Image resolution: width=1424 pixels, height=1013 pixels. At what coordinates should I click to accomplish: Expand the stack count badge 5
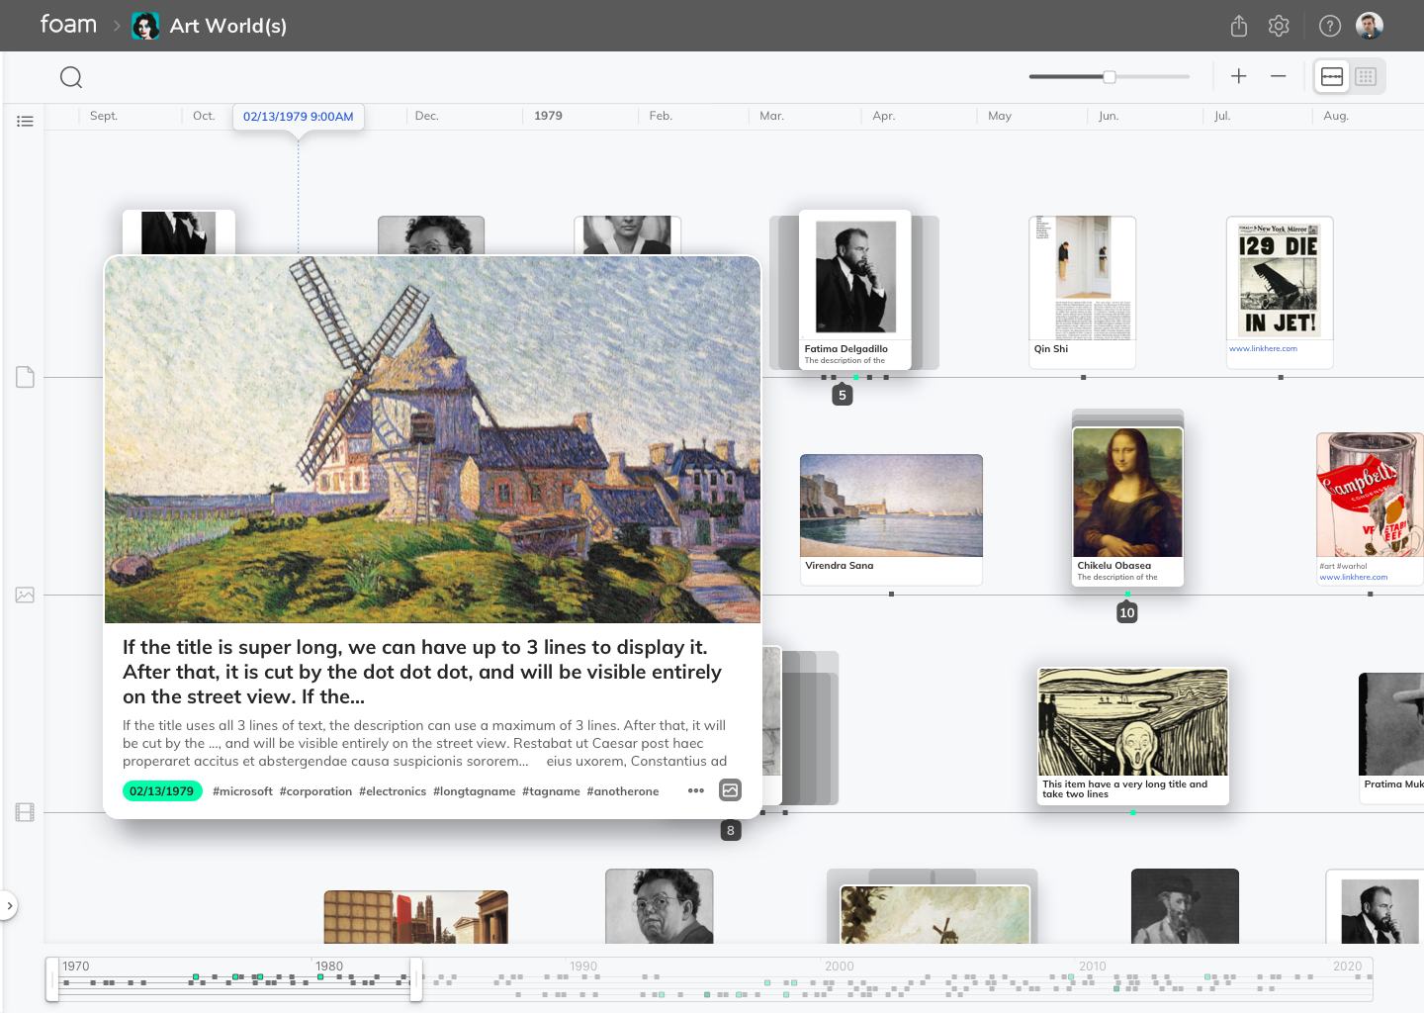pos(843,395)
